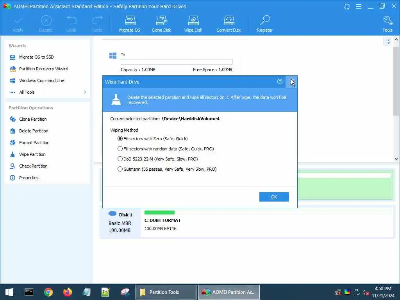Open the Windows Start menu
The image size is (400, 300).
click(9, 292)
